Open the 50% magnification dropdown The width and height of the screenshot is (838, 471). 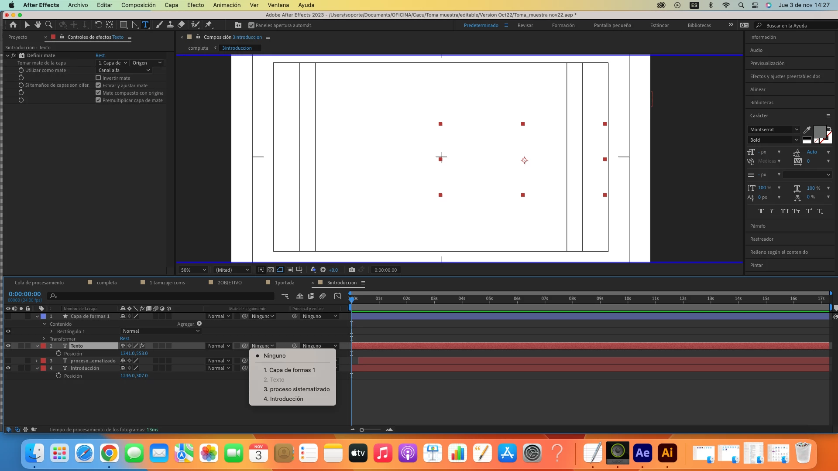tap(193, 270)
